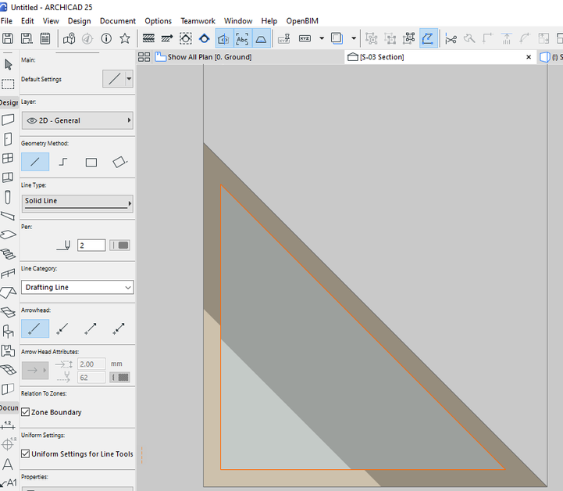Screen dimensions: 563x491
Task: Select the Stair tool
Action: point(8,254)
